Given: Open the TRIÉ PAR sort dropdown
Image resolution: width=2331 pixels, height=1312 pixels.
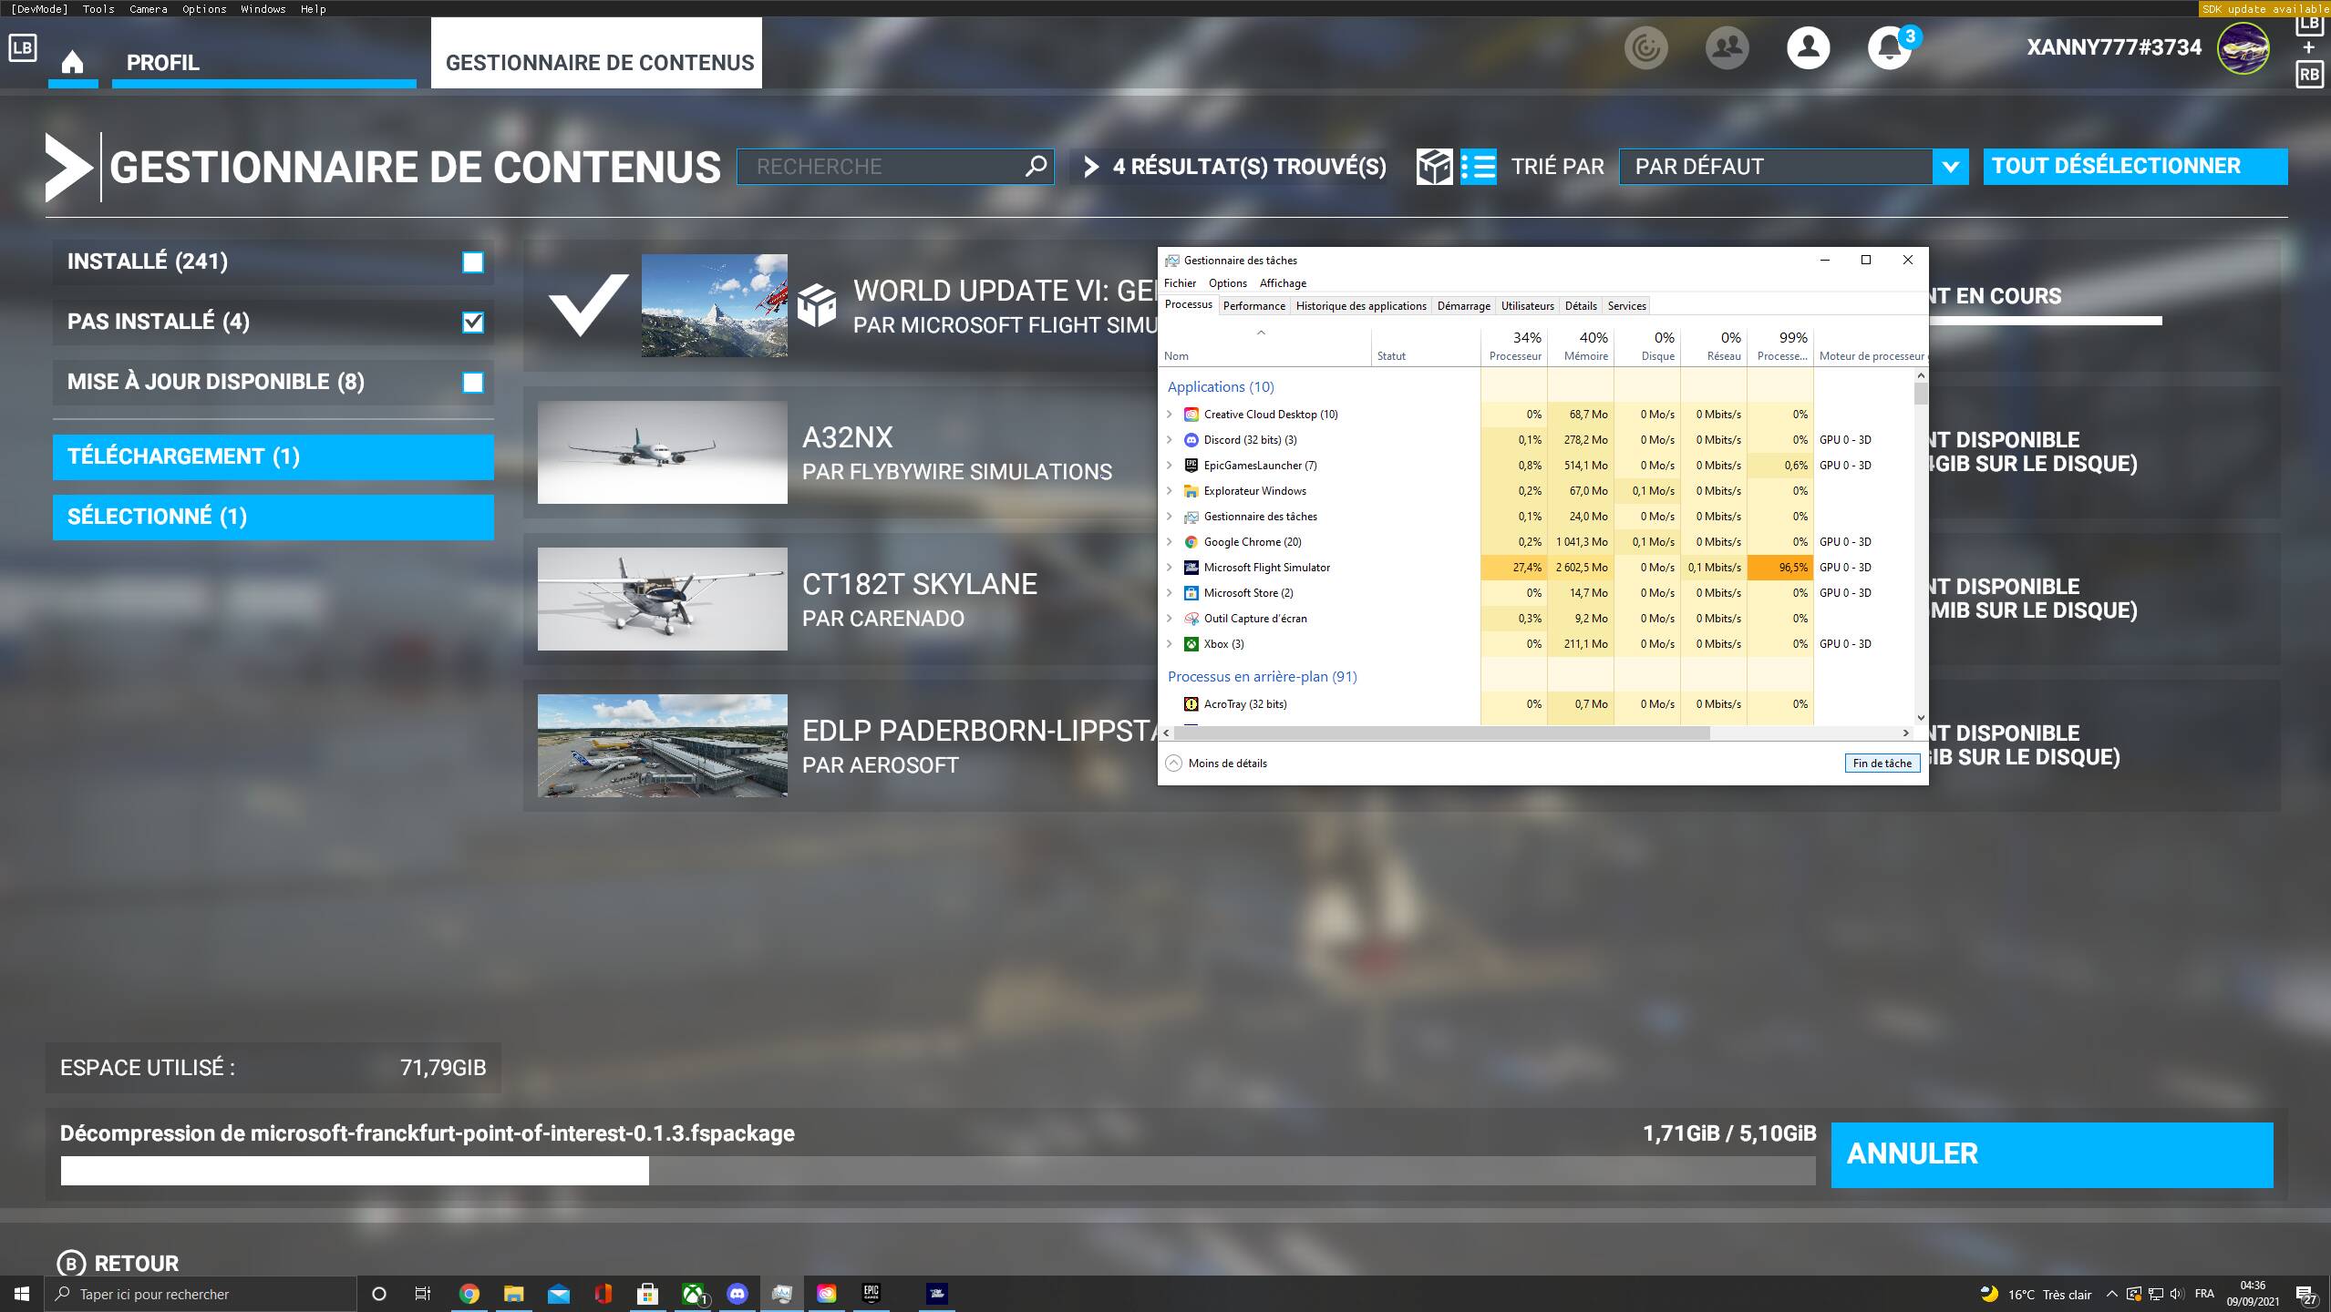Looking at the screenshot, I should click(x=1793, y=167).
